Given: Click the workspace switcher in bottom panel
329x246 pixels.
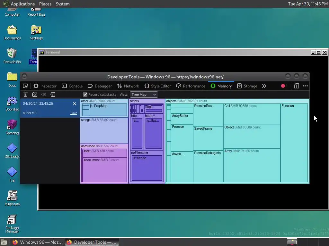Looking at the screenshot, I should pyautogui.click(x=292, y=242).
